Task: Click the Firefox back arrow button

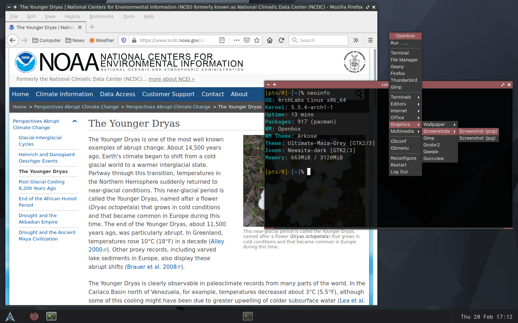Action: coord(13,40)
